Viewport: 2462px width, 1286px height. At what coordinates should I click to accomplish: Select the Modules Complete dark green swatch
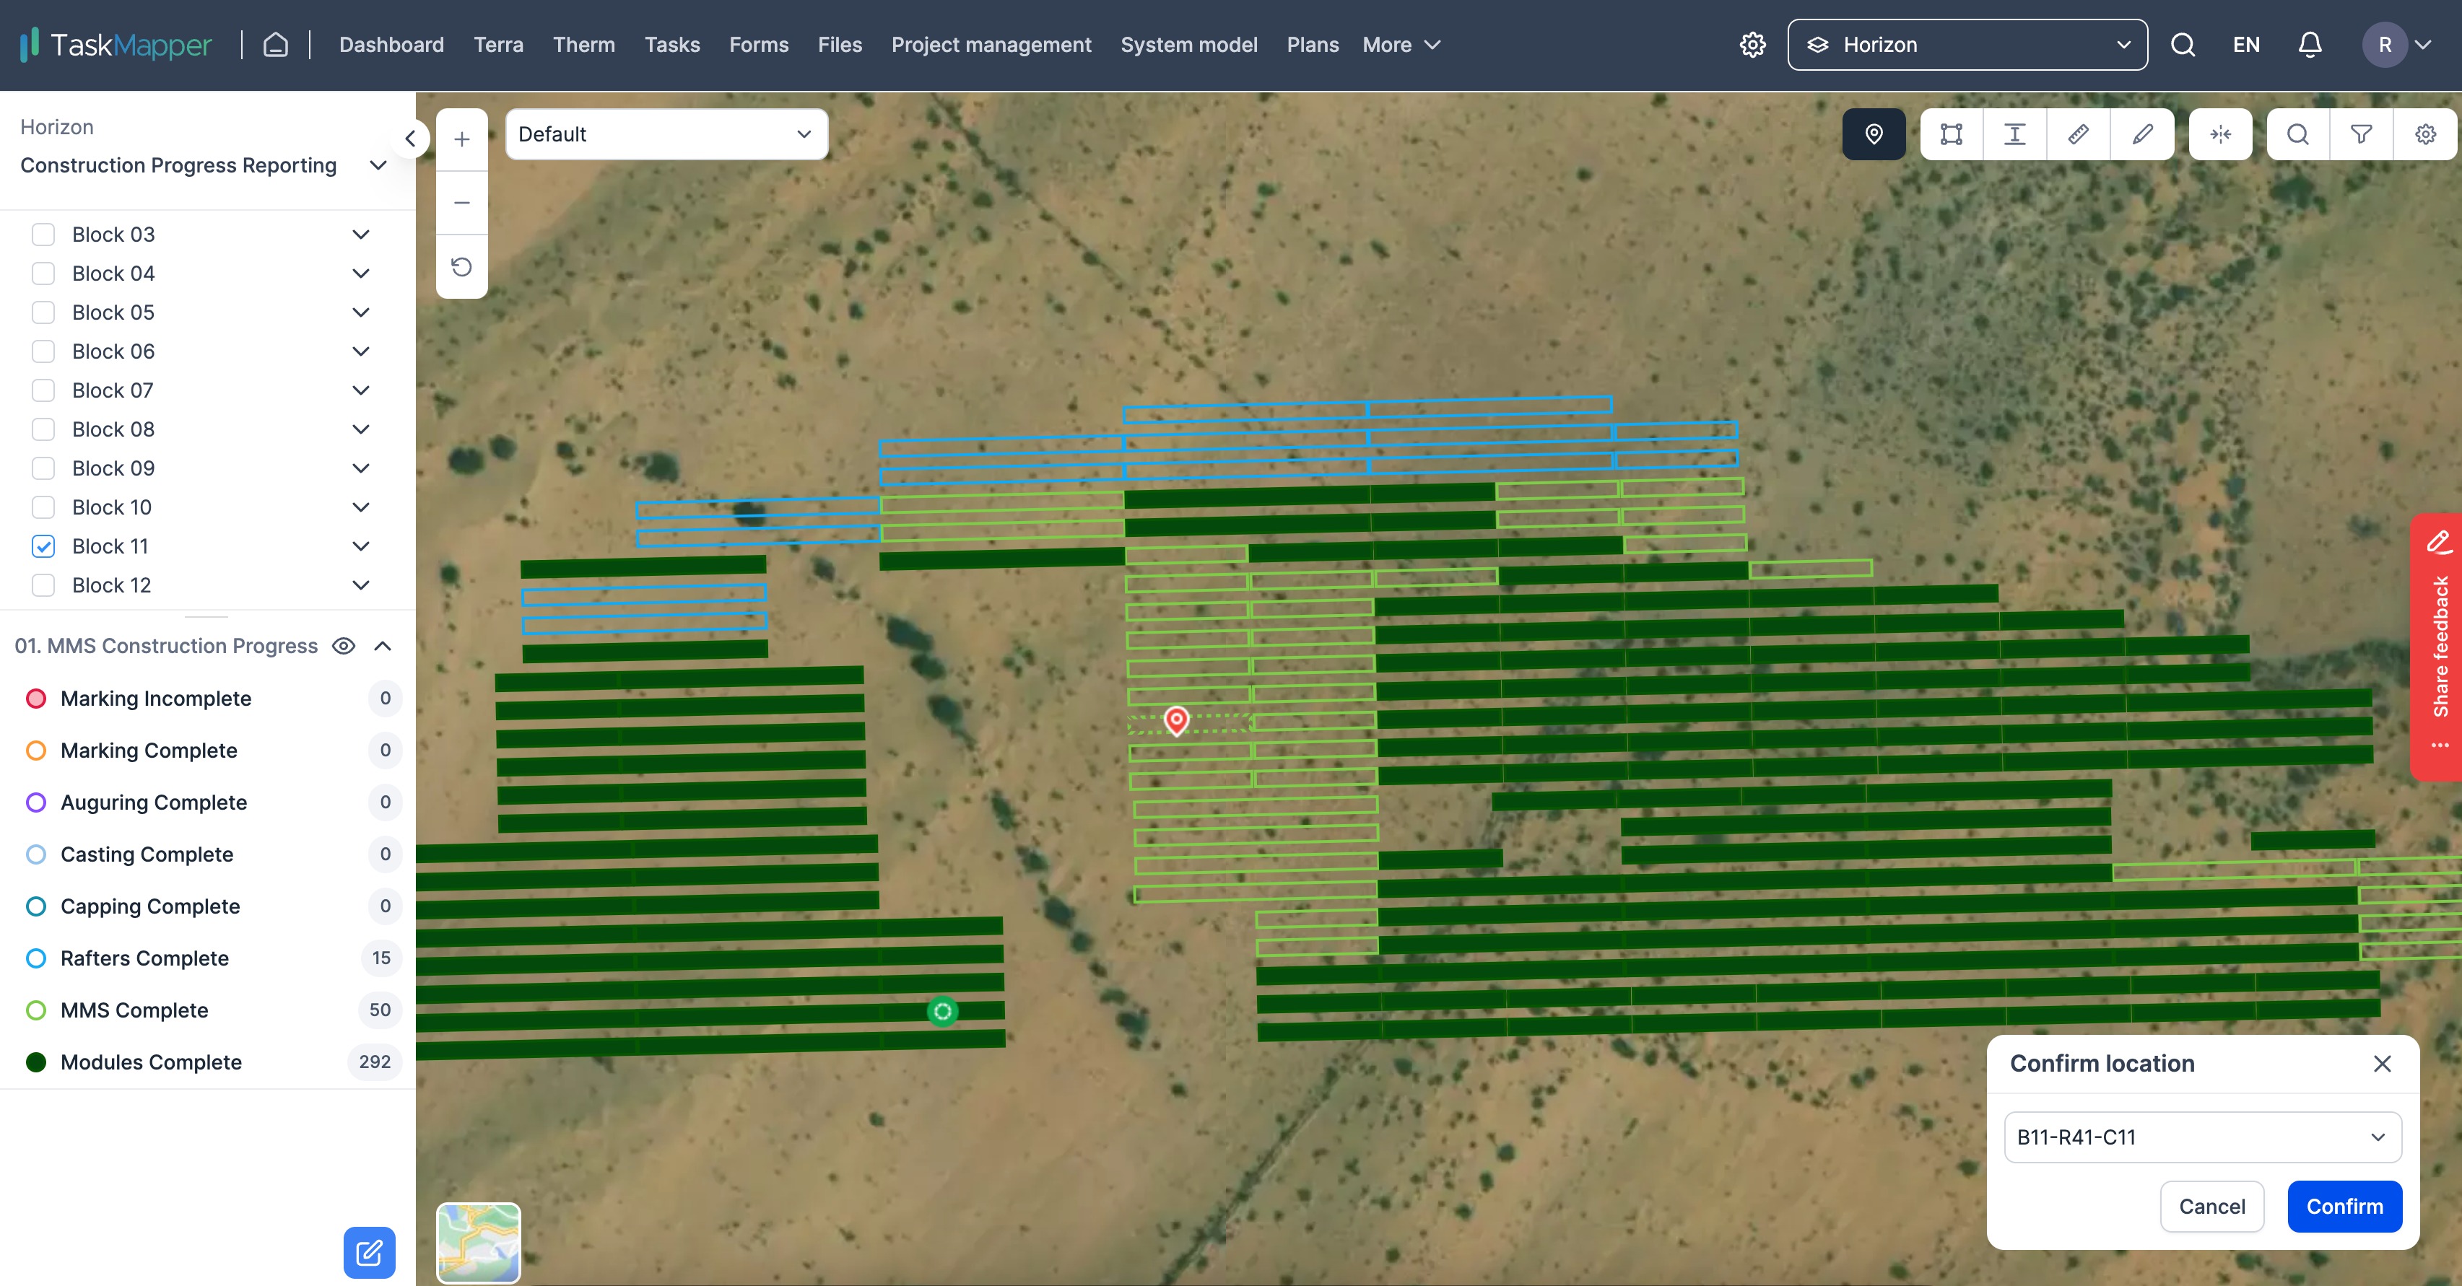[x=35, y=1062]
